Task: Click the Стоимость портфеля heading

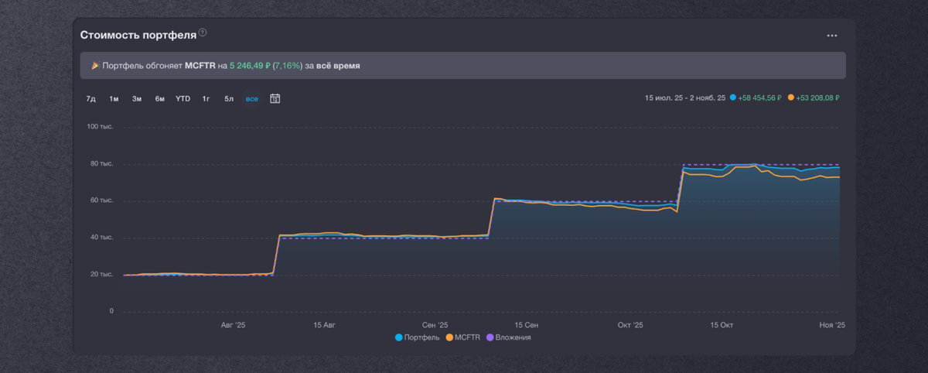Action: 138,35
